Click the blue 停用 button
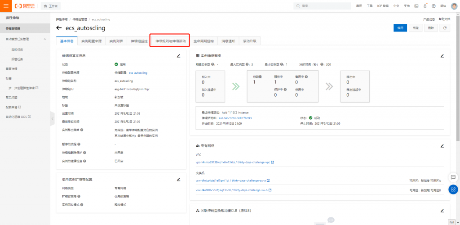Viewport: 460px width, 225px height. tap(400, 28)
